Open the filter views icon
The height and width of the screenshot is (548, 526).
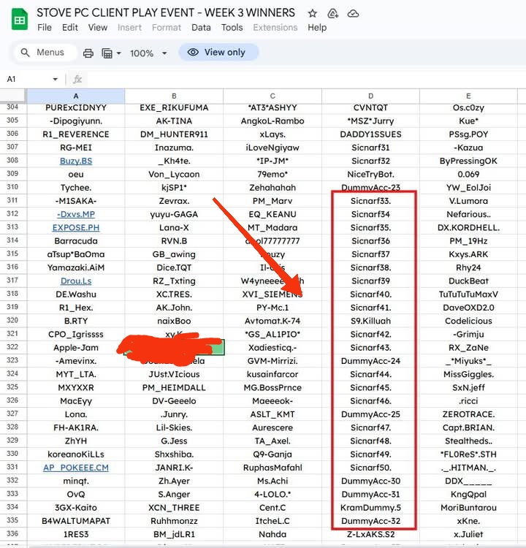pyautogui.click(x=107, y=53)
